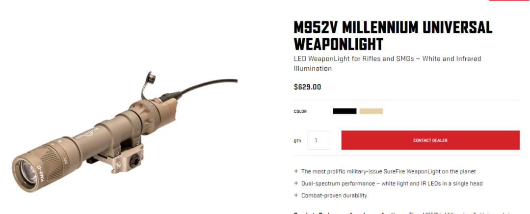Click the red Contact Dealer button
This screenshot has height=214, width=530.
(x=430, y=140)
